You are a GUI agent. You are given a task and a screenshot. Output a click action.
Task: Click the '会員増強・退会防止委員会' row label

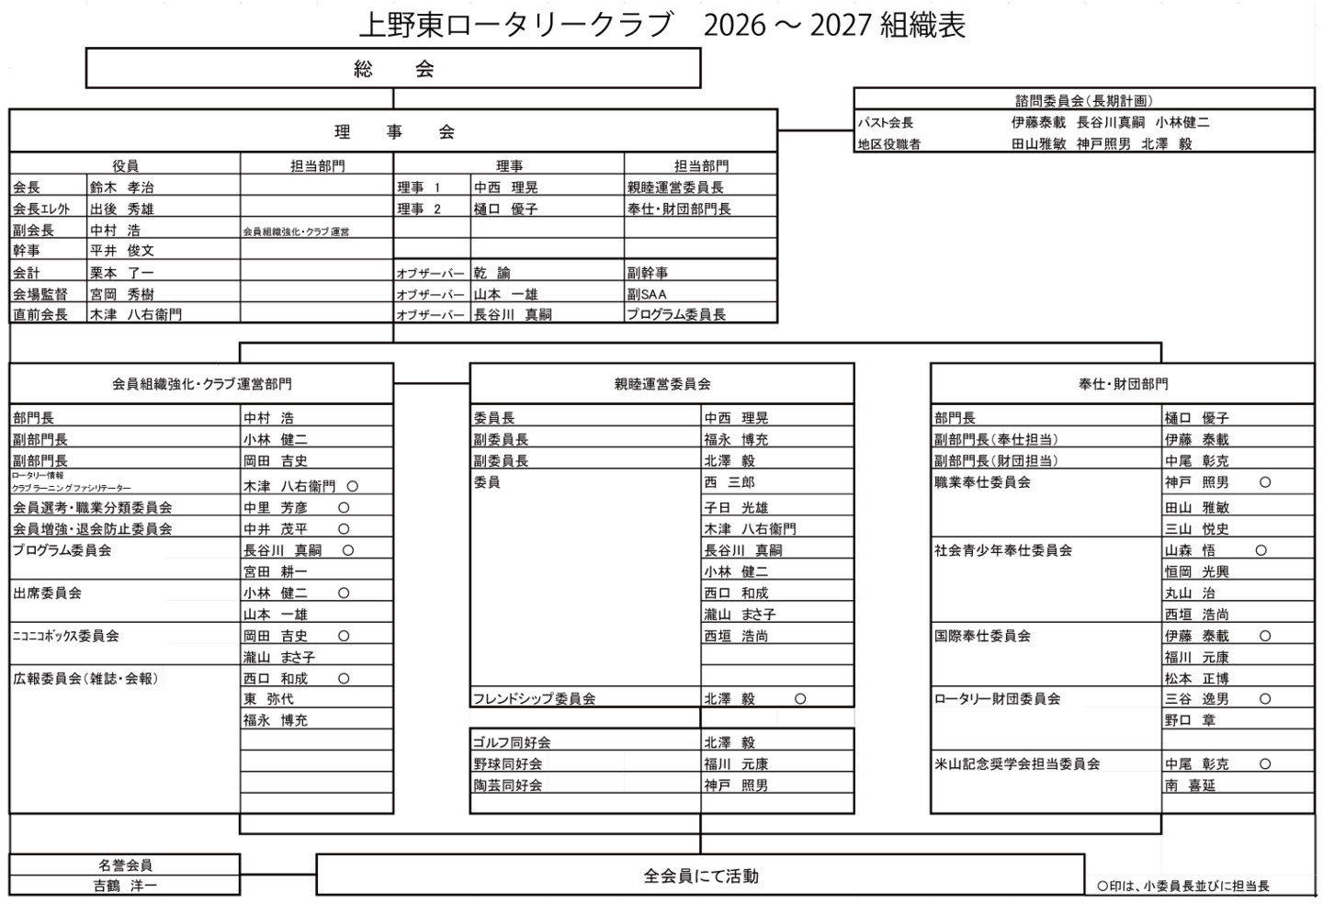[x=92, y=529]
